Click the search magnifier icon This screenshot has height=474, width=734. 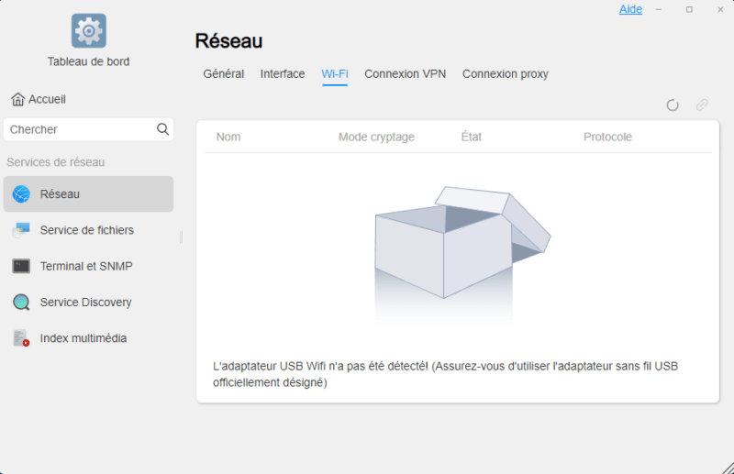click(162, 129)
